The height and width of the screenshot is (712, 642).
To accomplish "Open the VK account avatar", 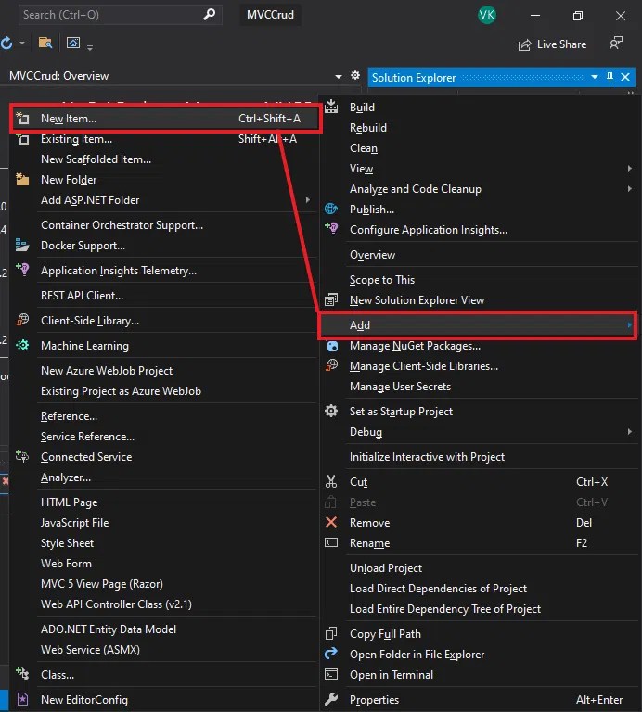I will 487,15.
